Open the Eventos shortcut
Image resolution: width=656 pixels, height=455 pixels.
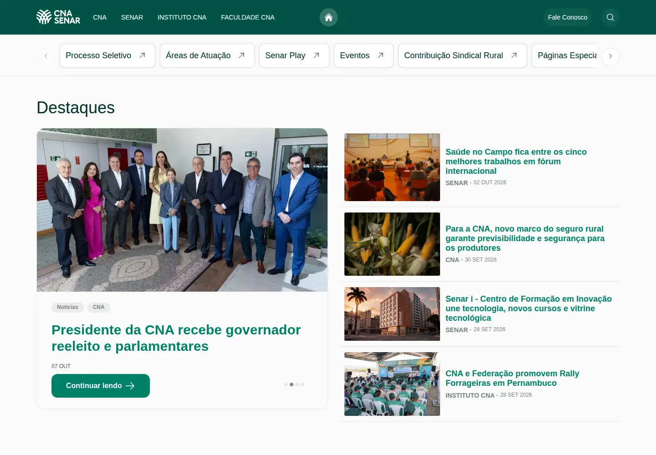pos(364,56)
